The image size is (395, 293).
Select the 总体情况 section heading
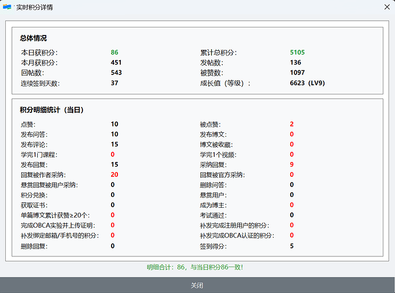tap(33, 38)
